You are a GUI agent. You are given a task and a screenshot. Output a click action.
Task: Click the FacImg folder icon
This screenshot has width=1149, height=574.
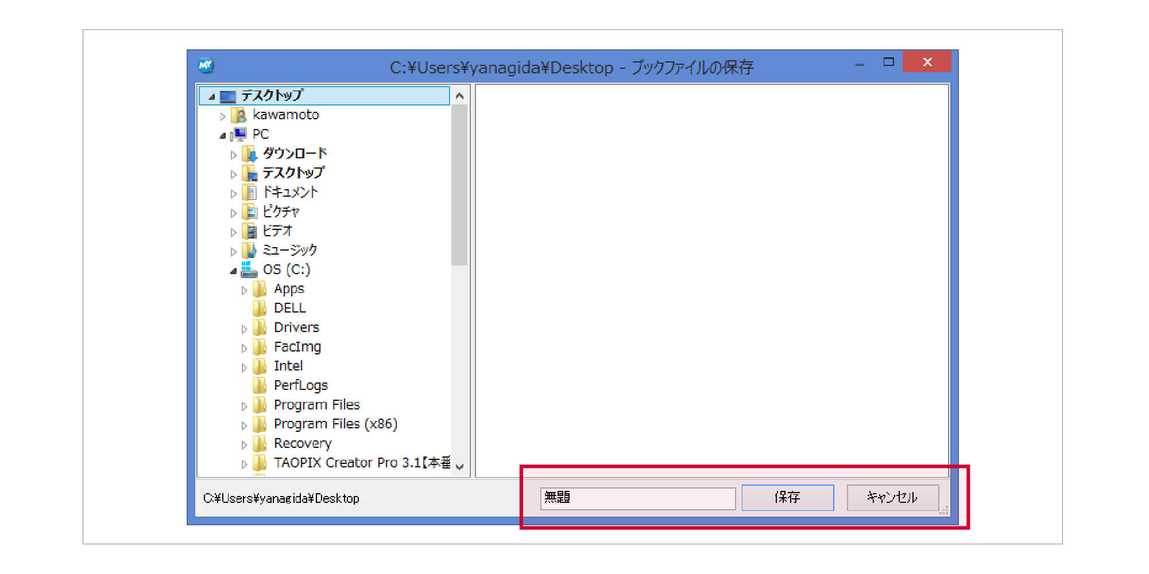pyautogui.click(x=260, y=347)
